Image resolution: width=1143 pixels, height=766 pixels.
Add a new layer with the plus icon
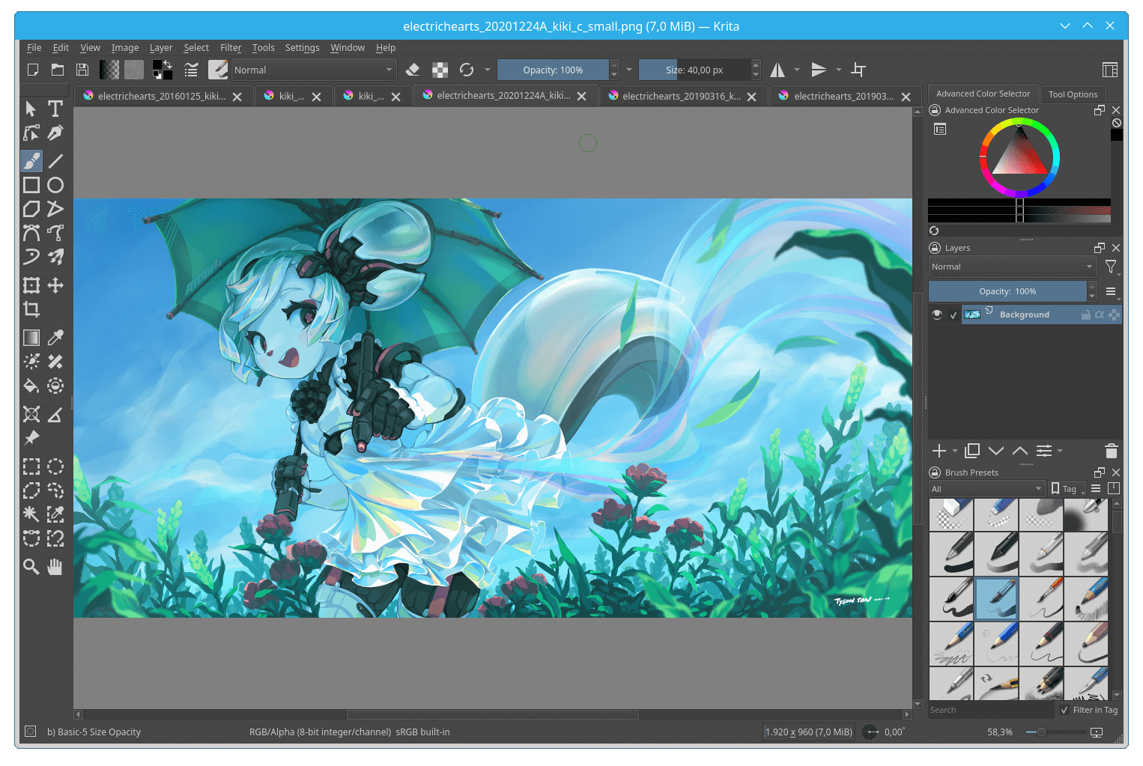tap(939, 451)
